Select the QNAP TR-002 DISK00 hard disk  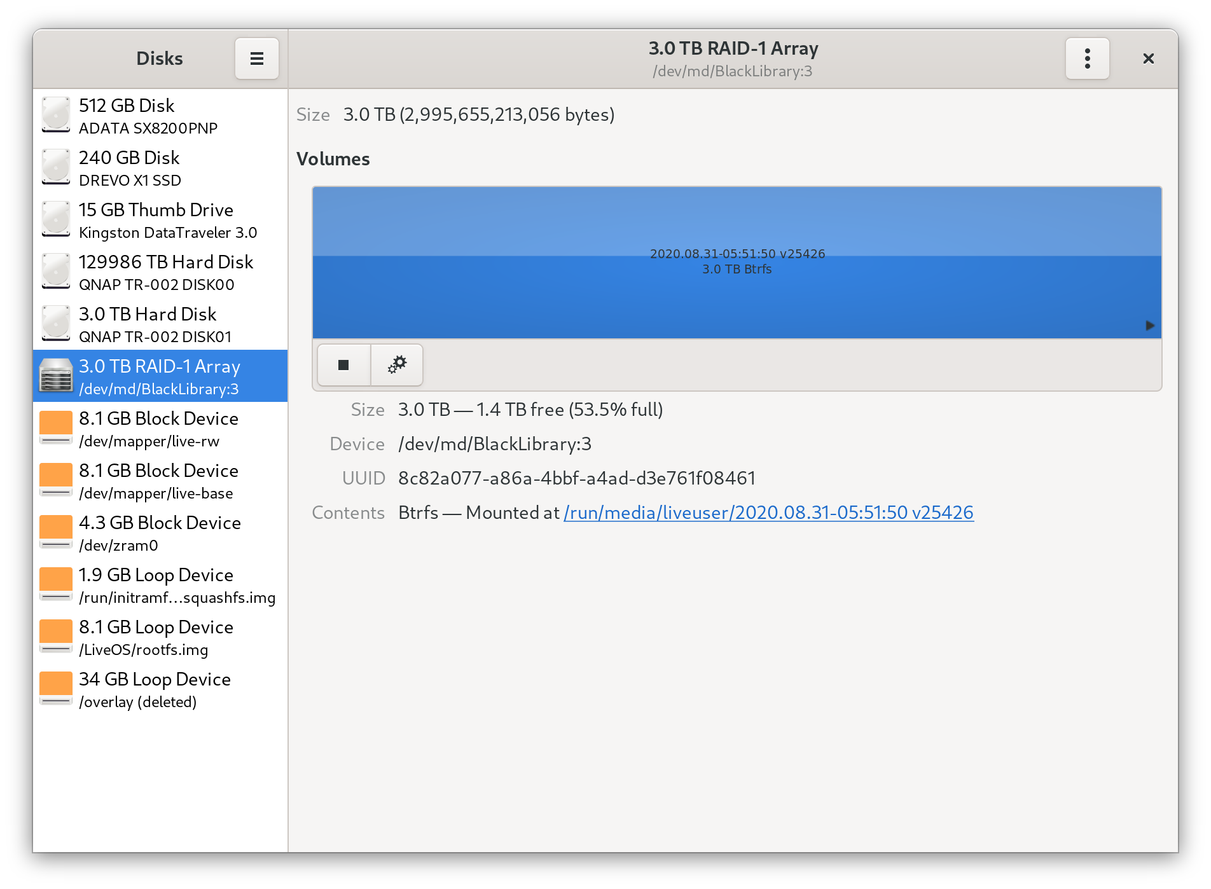(x=160, y=272)
